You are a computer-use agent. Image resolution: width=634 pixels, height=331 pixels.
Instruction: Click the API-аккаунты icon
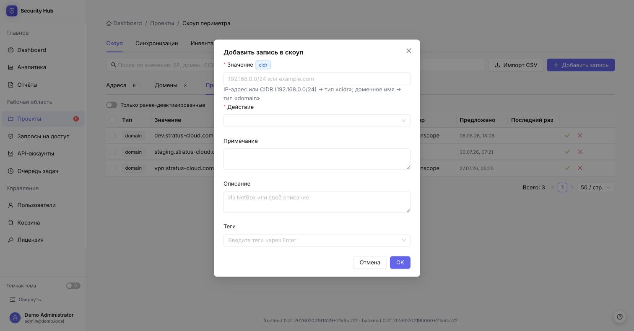pos(11,153)
